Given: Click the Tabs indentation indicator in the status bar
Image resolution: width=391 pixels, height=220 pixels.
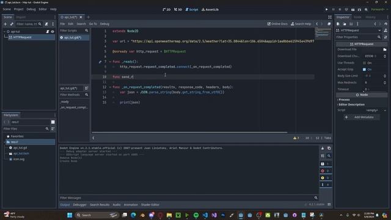Looking at the screenshot, I should 327,138.
